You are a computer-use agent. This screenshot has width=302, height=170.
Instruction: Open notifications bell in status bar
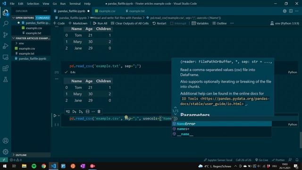pyautogui.click(x=297, y=160)
